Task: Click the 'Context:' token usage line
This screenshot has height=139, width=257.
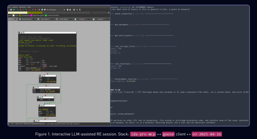Action: pyautogui.click(x=132, y=7)
